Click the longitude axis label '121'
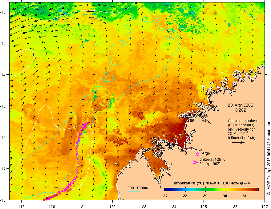The width and height of the screenshot is (271, 209). click(x=82, y=207)
